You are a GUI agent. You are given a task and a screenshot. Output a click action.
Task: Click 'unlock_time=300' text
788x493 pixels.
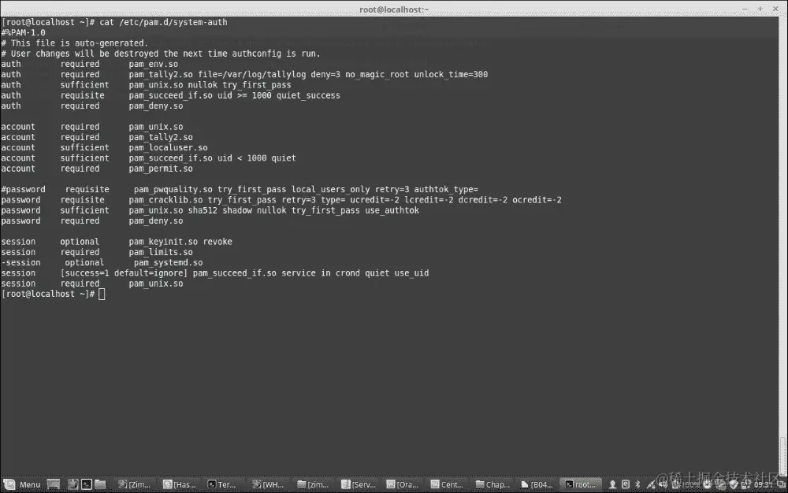coord(451,74)
